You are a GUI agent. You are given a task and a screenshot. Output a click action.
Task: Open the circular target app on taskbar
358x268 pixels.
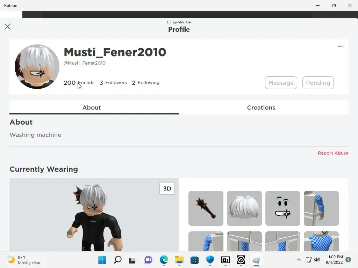241,260
